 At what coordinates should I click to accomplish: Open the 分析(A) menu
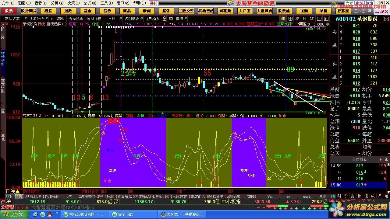(x=57, y=3)
